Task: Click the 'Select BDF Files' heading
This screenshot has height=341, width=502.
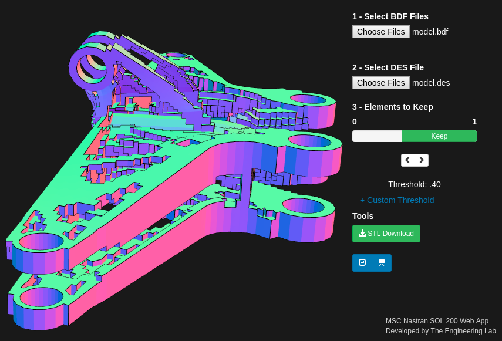Action: (390, 16)
